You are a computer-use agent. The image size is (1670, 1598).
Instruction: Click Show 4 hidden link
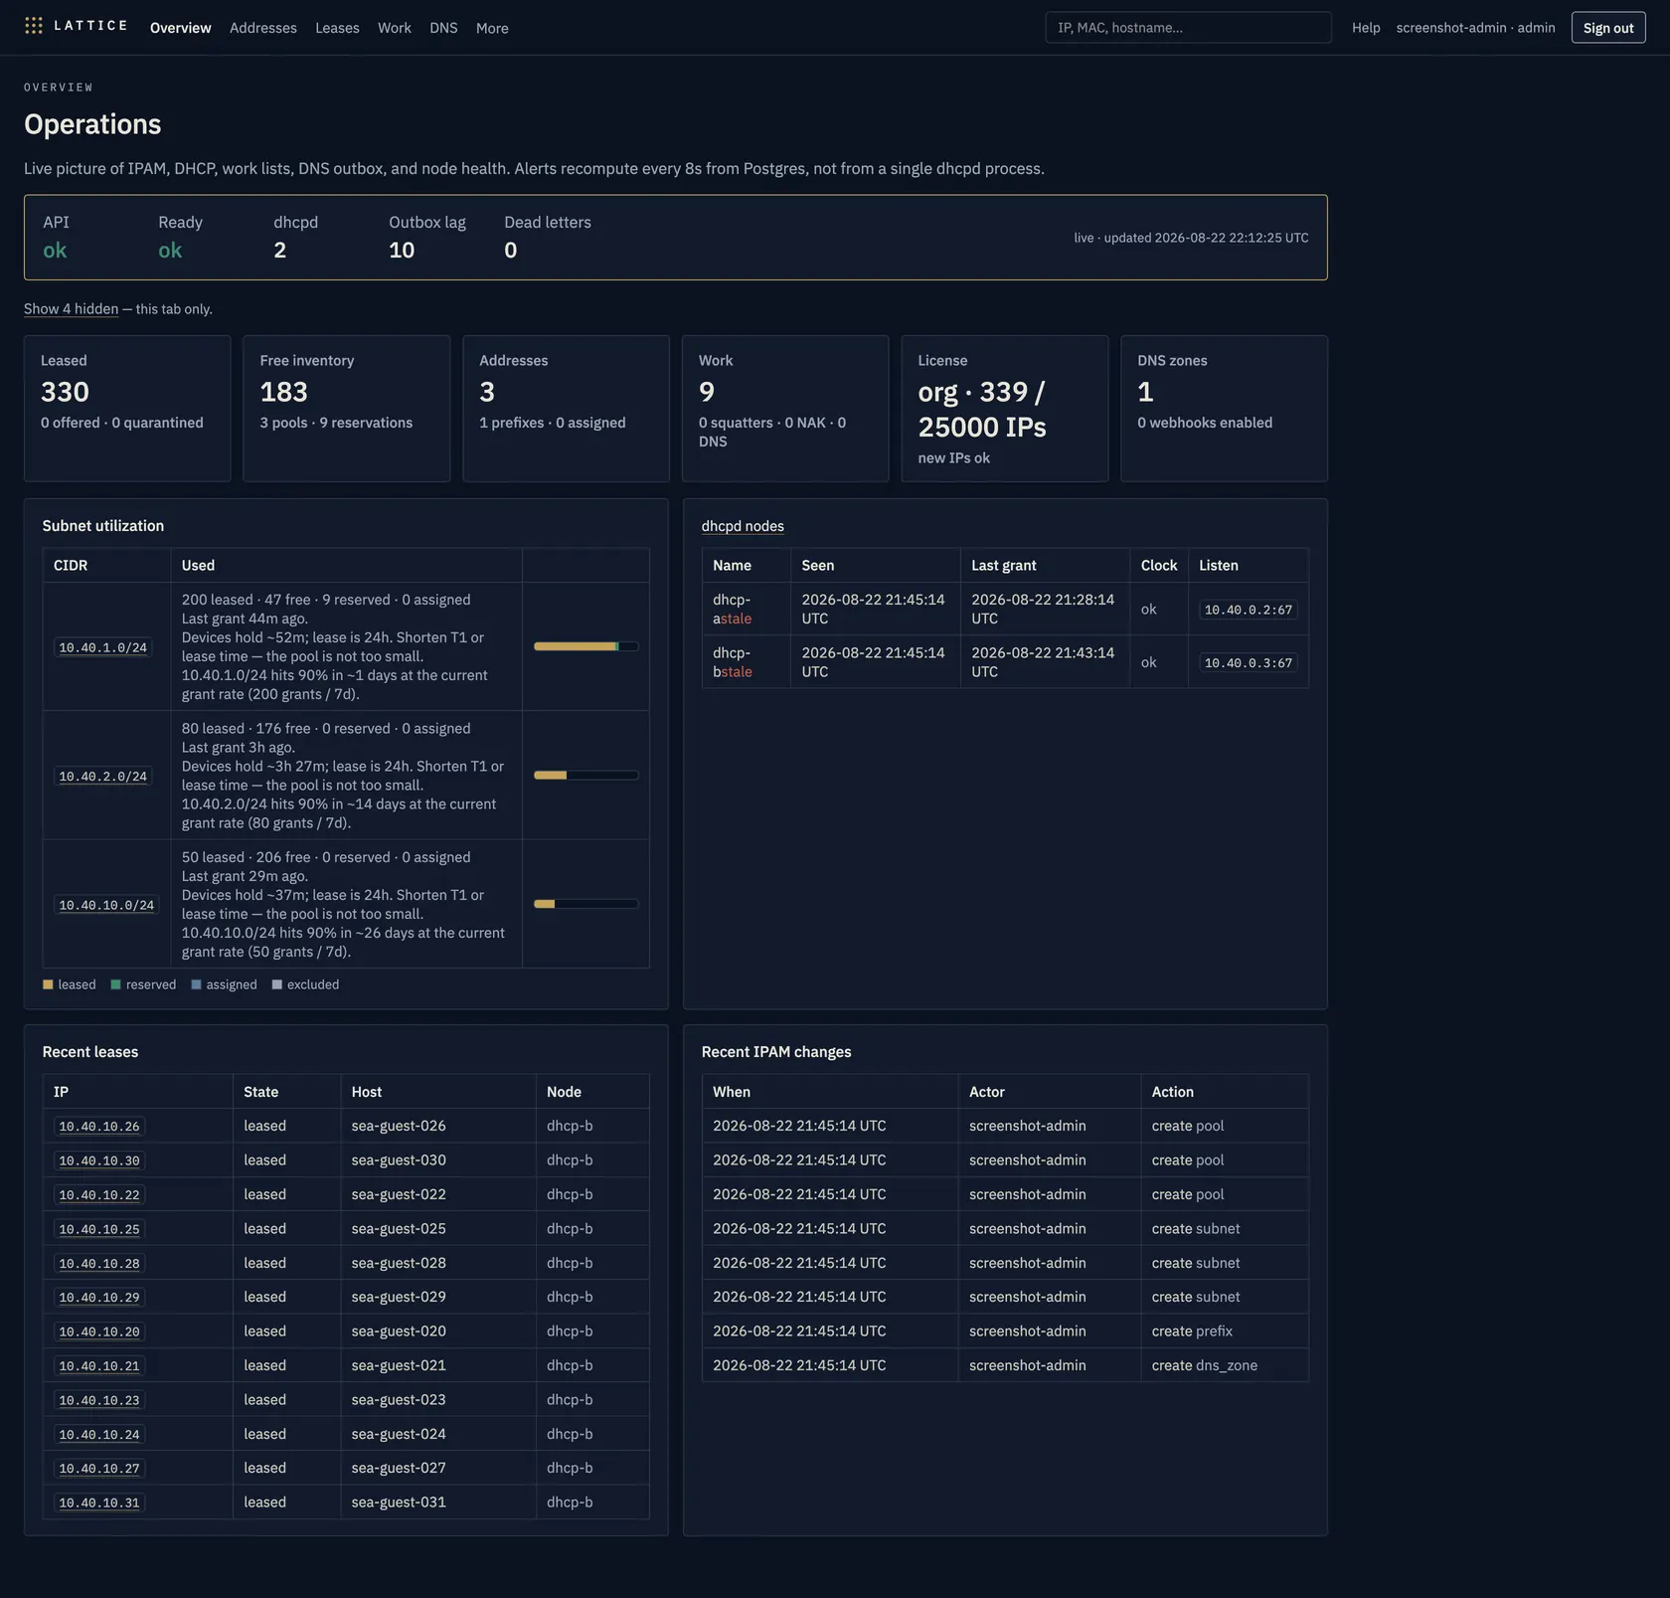71,309
